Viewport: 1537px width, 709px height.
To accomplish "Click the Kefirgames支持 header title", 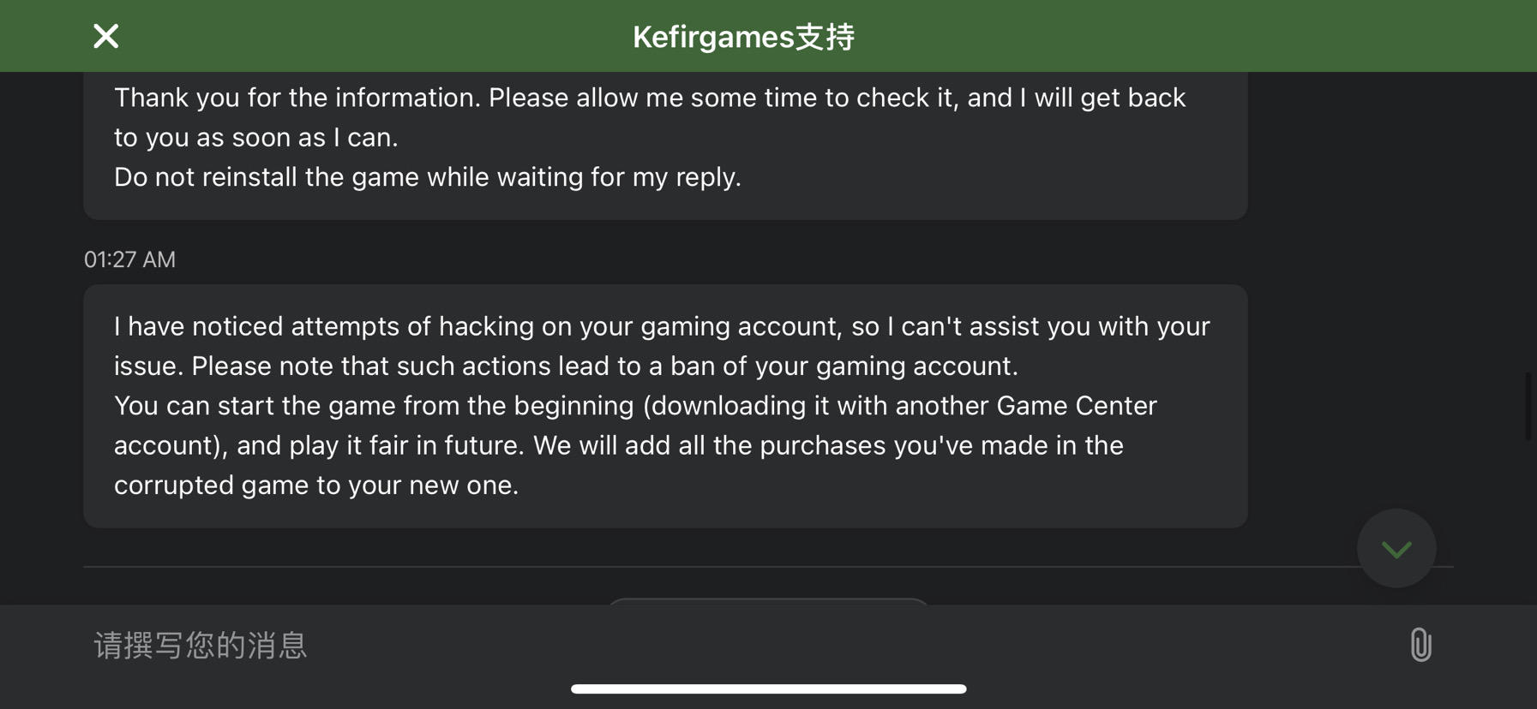I will (743, 37).
